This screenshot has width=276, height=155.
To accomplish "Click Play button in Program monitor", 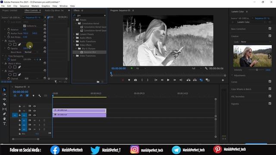I will [168, 80].
